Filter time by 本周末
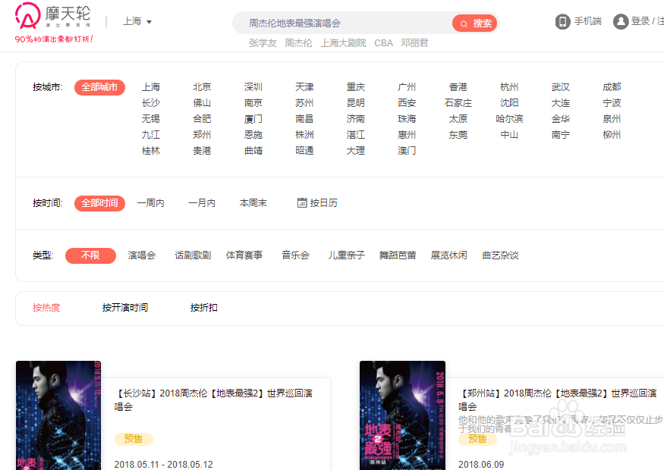The image size is (664, 470). click(x=253, y=203)
